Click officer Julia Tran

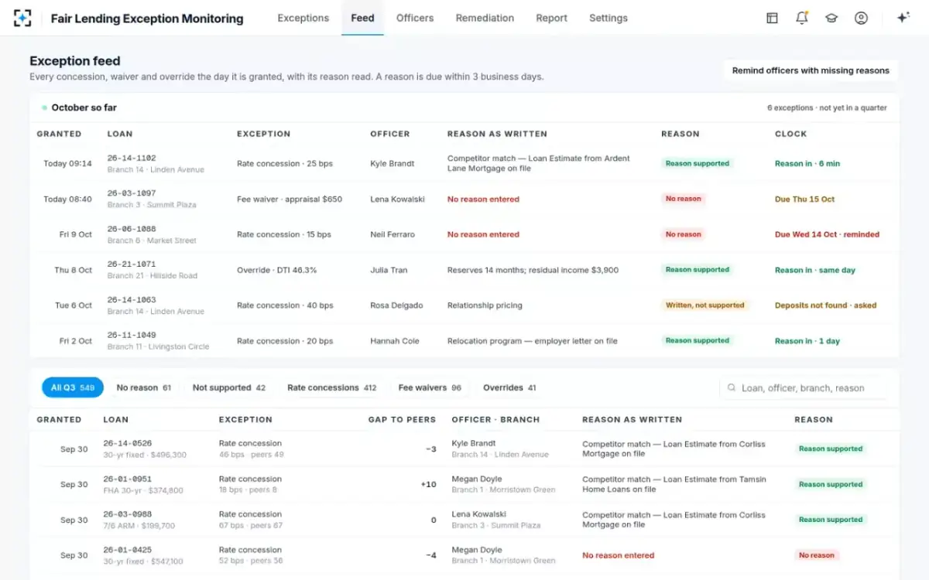pyautogui.click(x=389, y=270)
